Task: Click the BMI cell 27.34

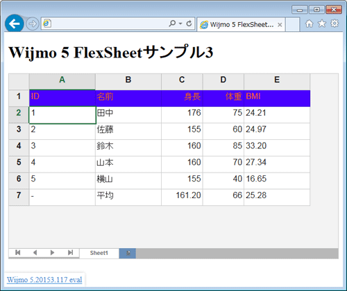Action: pos(277,164)
